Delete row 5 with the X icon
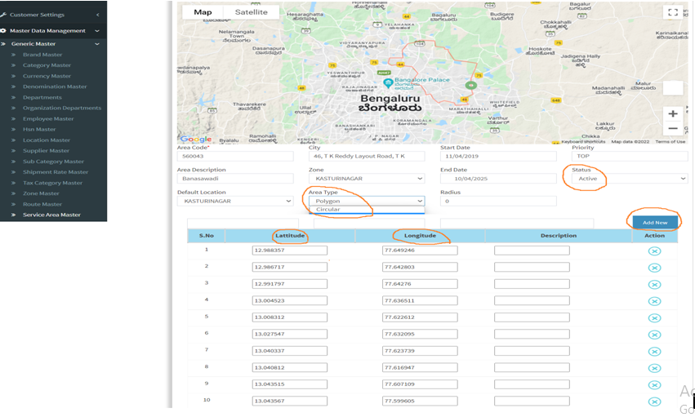Viewport: 695px width, 417px height. tap(654, 318)
